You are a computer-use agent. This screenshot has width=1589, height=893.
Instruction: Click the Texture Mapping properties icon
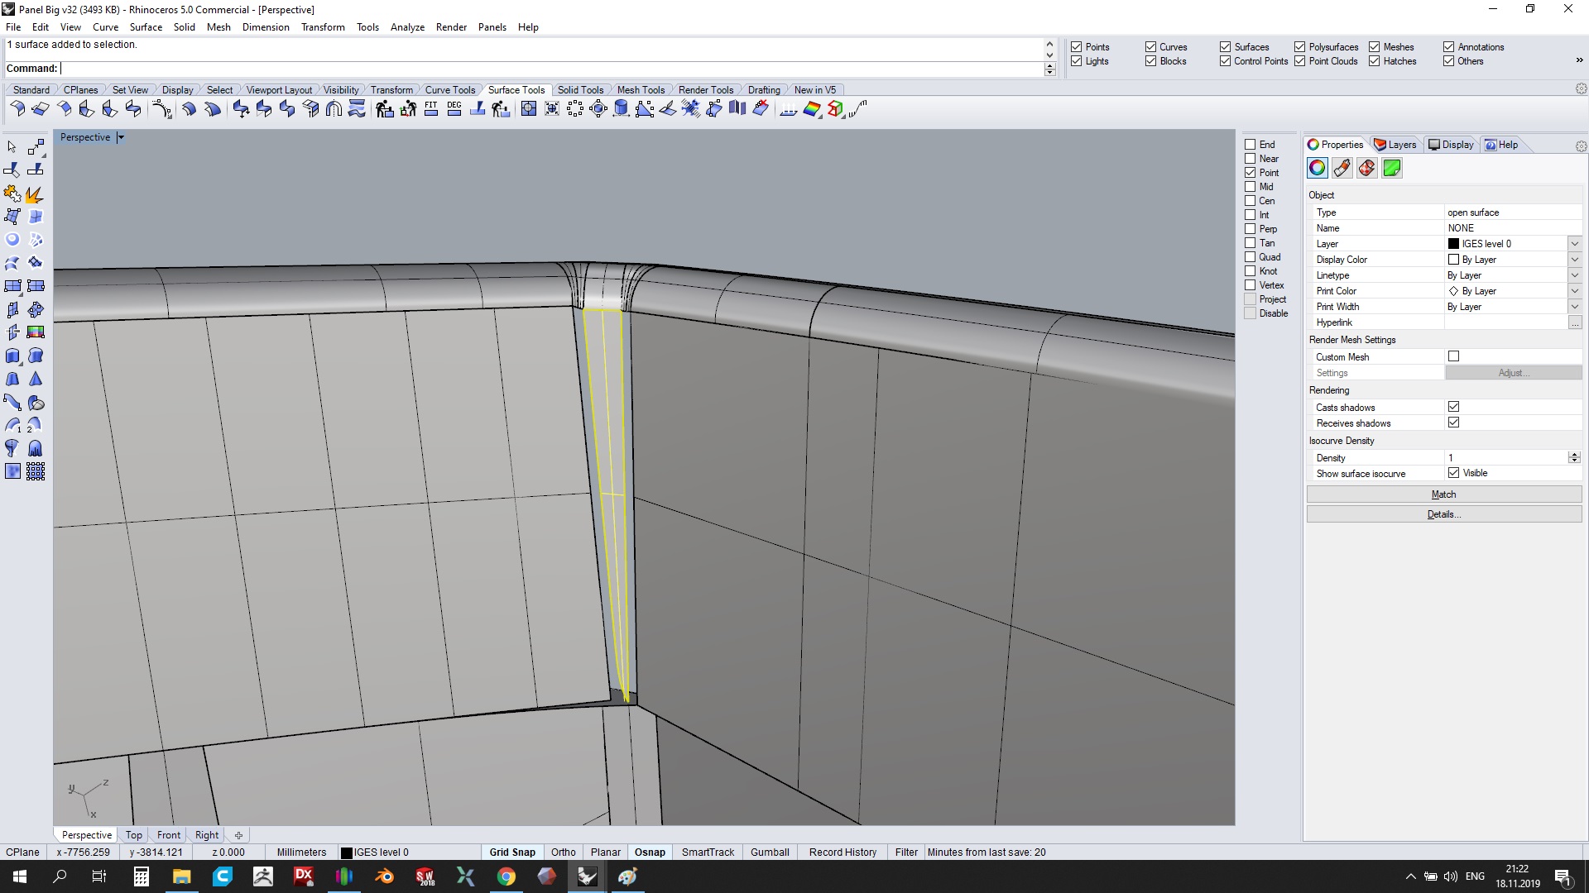tap(1367, 169)
